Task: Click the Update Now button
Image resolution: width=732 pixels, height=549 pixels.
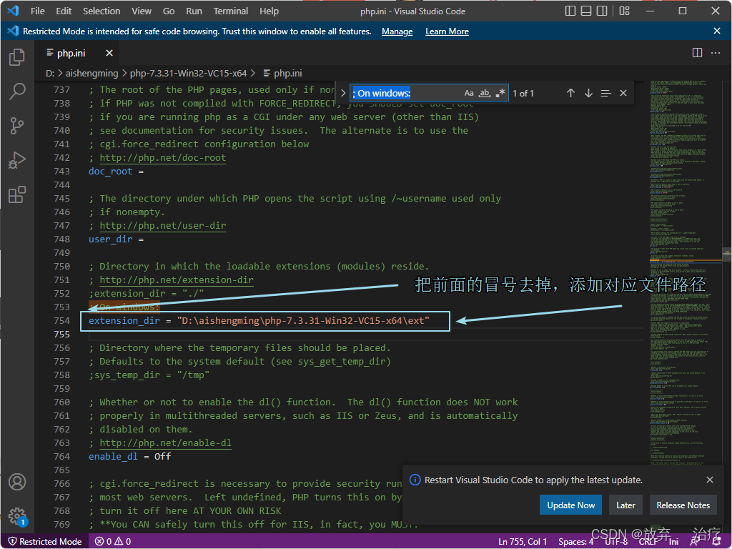Action: (570, 505)
